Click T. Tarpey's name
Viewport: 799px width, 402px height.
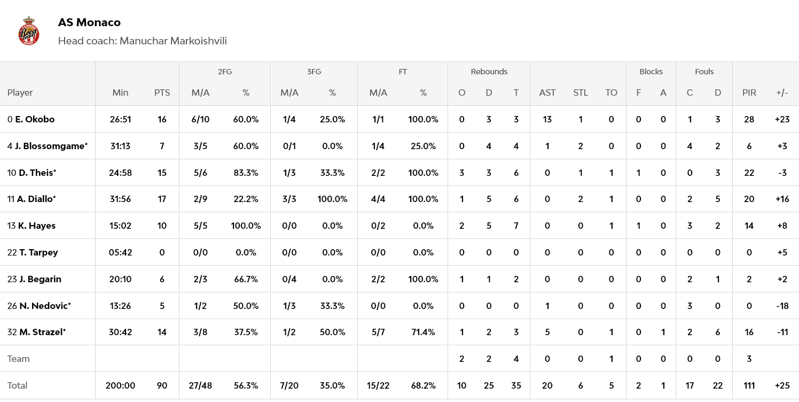(38, 252)
